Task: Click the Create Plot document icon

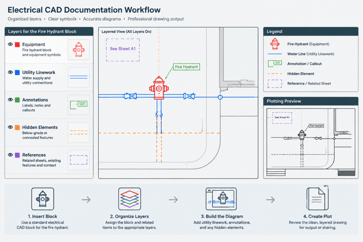Action: 317,199
